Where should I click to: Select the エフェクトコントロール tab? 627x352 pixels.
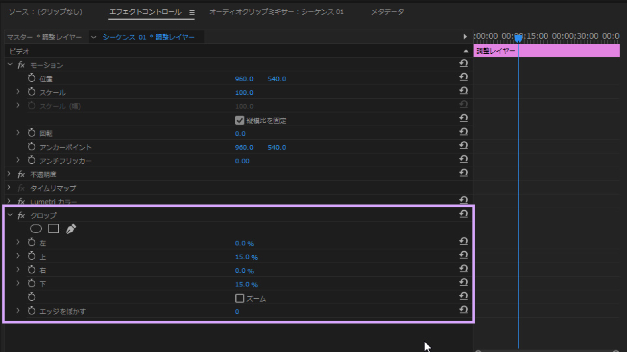(x=145, y=12)
